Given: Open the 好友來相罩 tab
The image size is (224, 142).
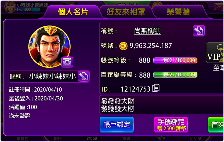Looking at the screenshot, I should click(x=126, y=12).
